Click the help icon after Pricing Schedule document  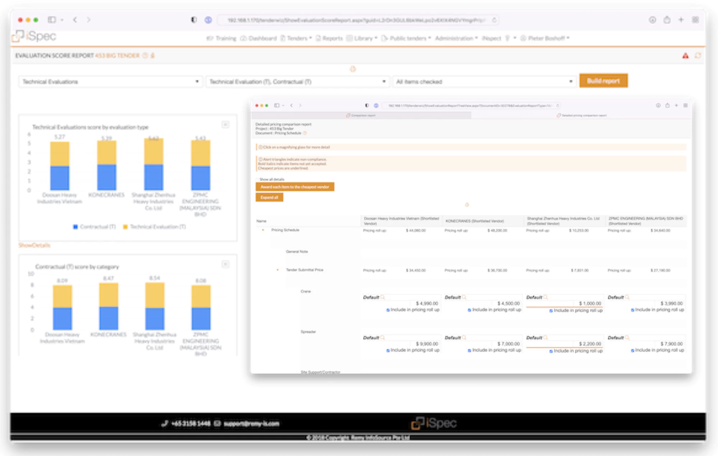[x=305, y=133]
